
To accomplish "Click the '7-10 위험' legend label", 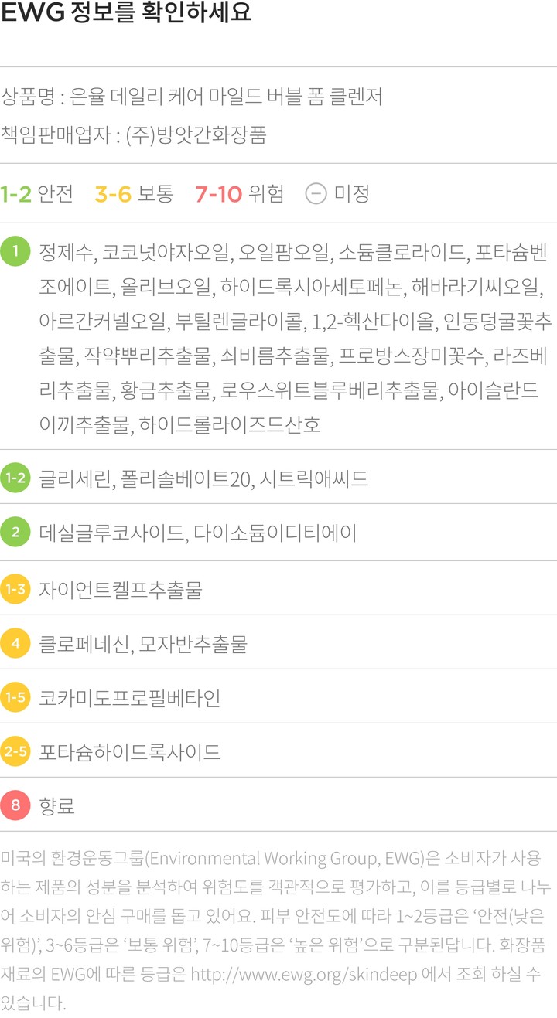I will pyautogui.click(x=239, y=193).
